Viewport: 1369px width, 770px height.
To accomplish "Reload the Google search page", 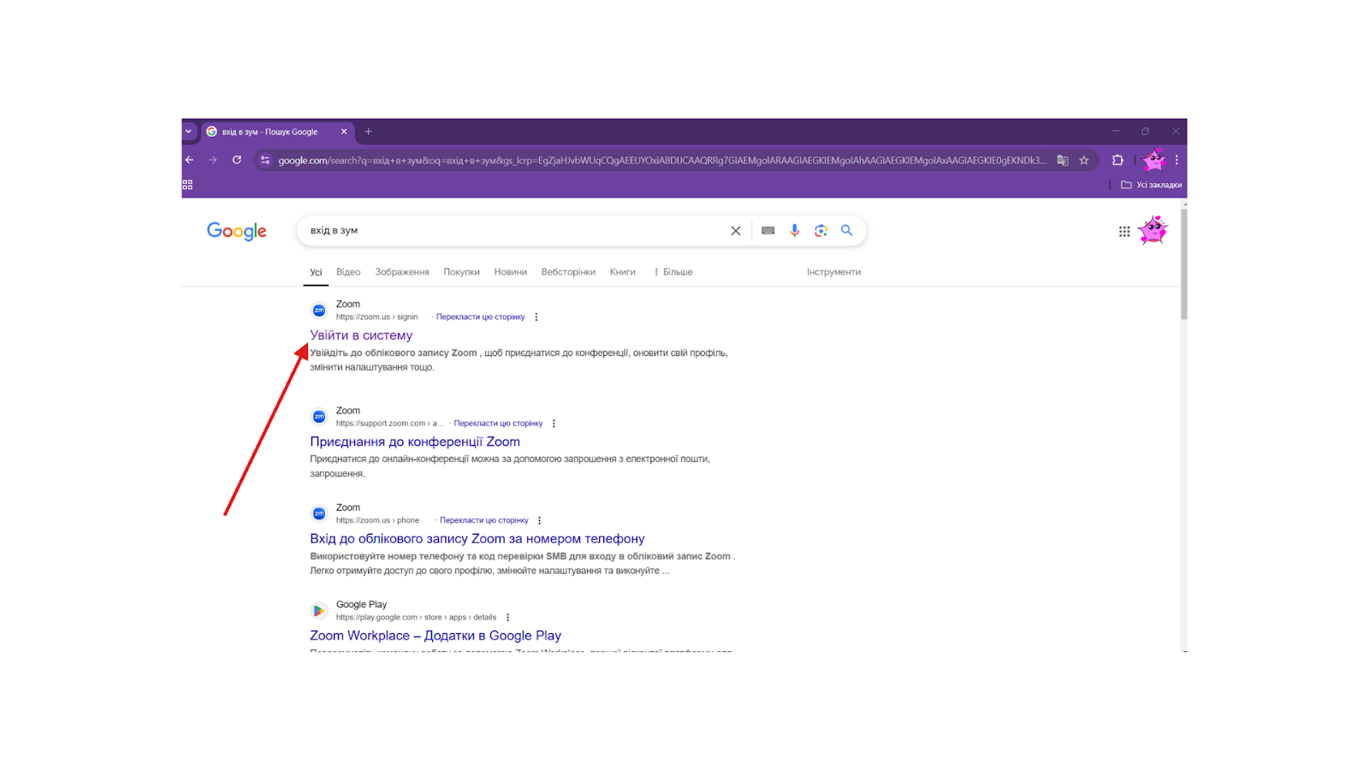I will click(x=237, y=160).
